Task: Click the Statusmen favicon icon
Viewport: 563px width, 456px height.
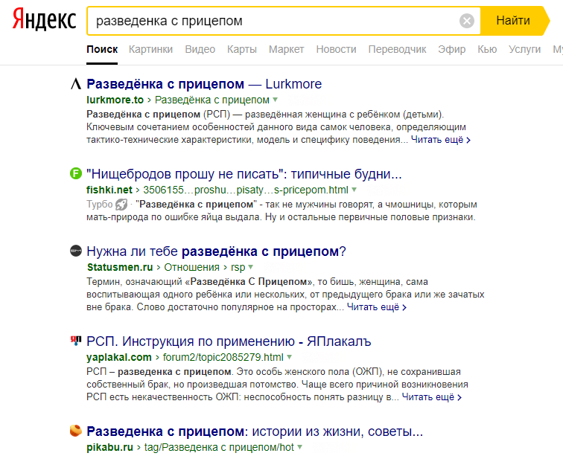Action: point(76,251)
